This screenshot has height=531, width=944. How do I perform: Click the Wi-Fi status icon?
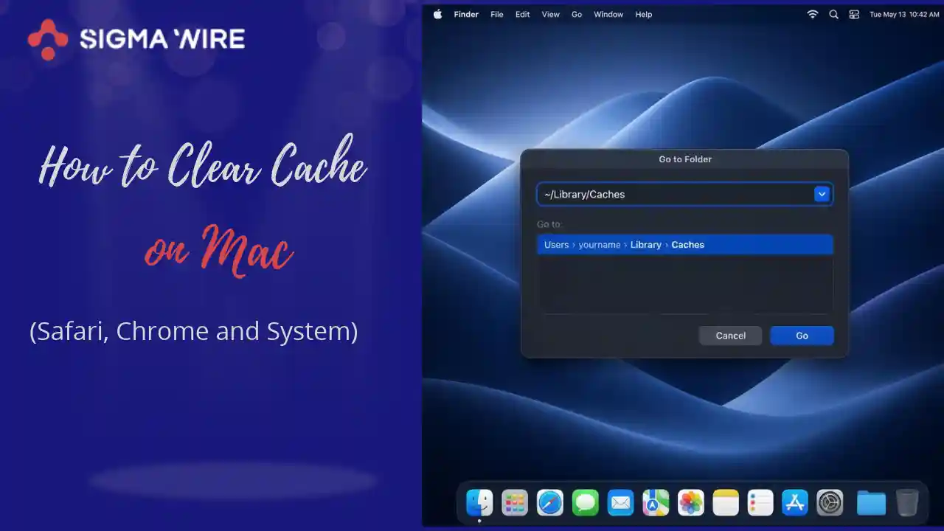click(x=813, y=14)
